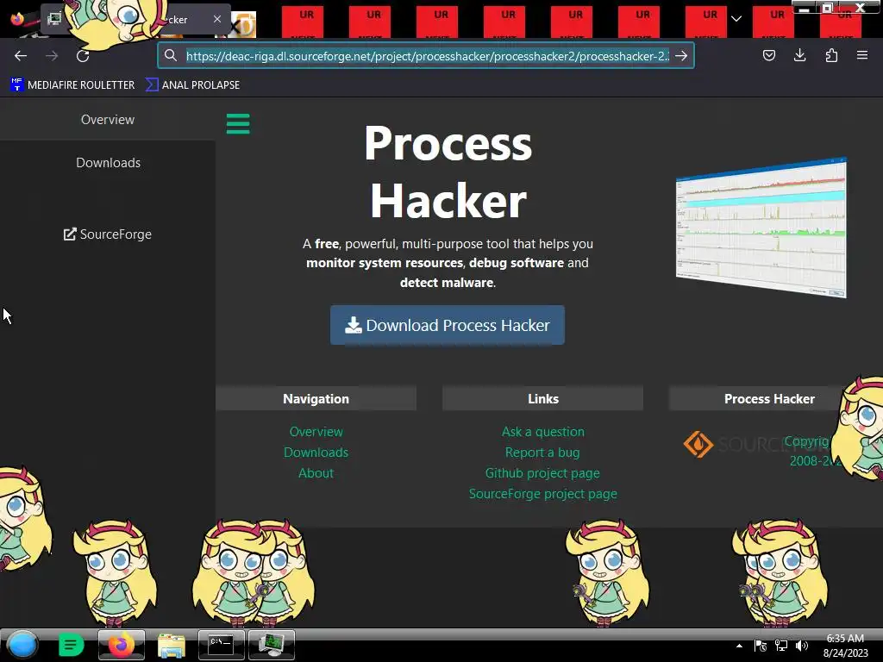Image resolution: width=883 pixels, height=662 pixels.
Task: Click the Process Hacker footer heading
Action: (x=769, y=399)
